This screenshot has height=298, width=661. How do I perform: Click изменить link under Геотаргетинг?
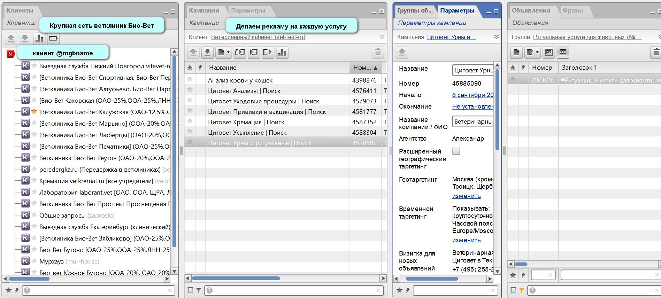click(466, 196)
